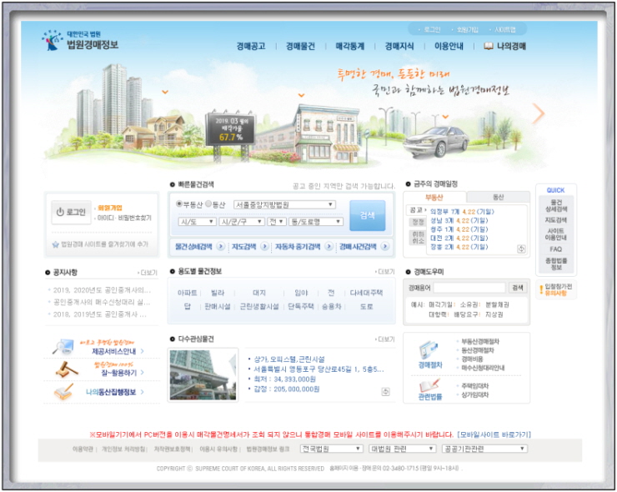This screenshot has width=617, height=492.
Task: Open the 시/군/구 dropdown
Action: point(241,222)
